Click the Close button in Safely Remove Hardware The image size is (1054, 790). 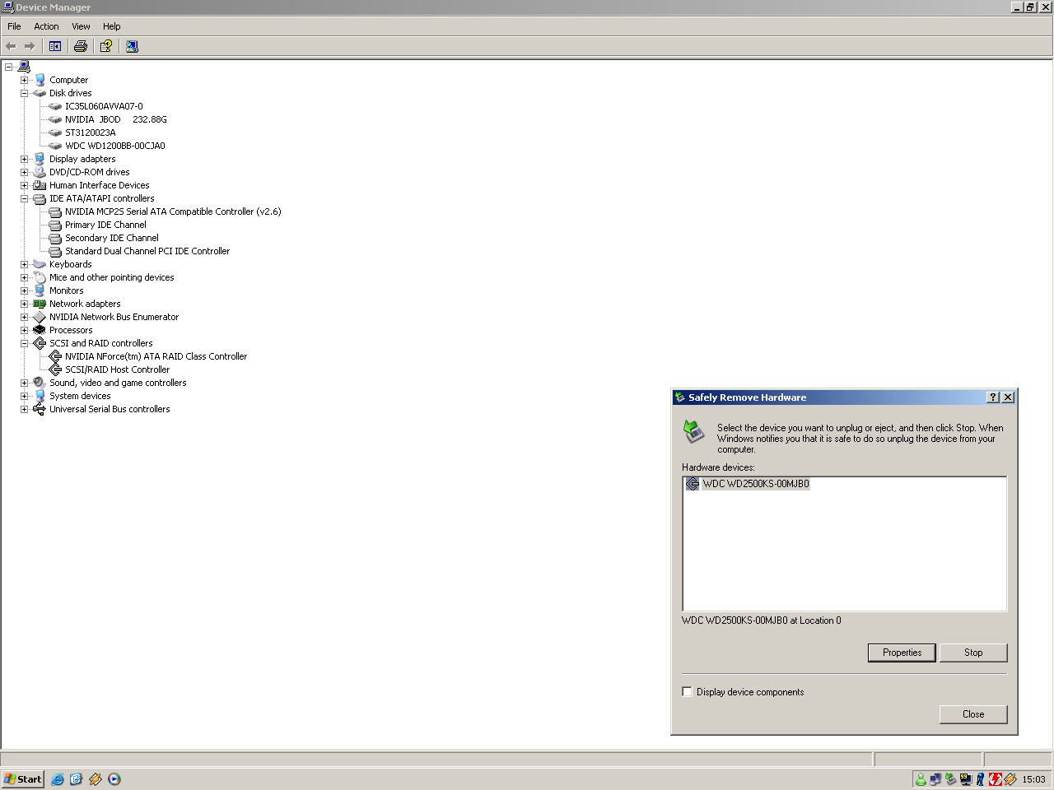[x=973, y=714]
